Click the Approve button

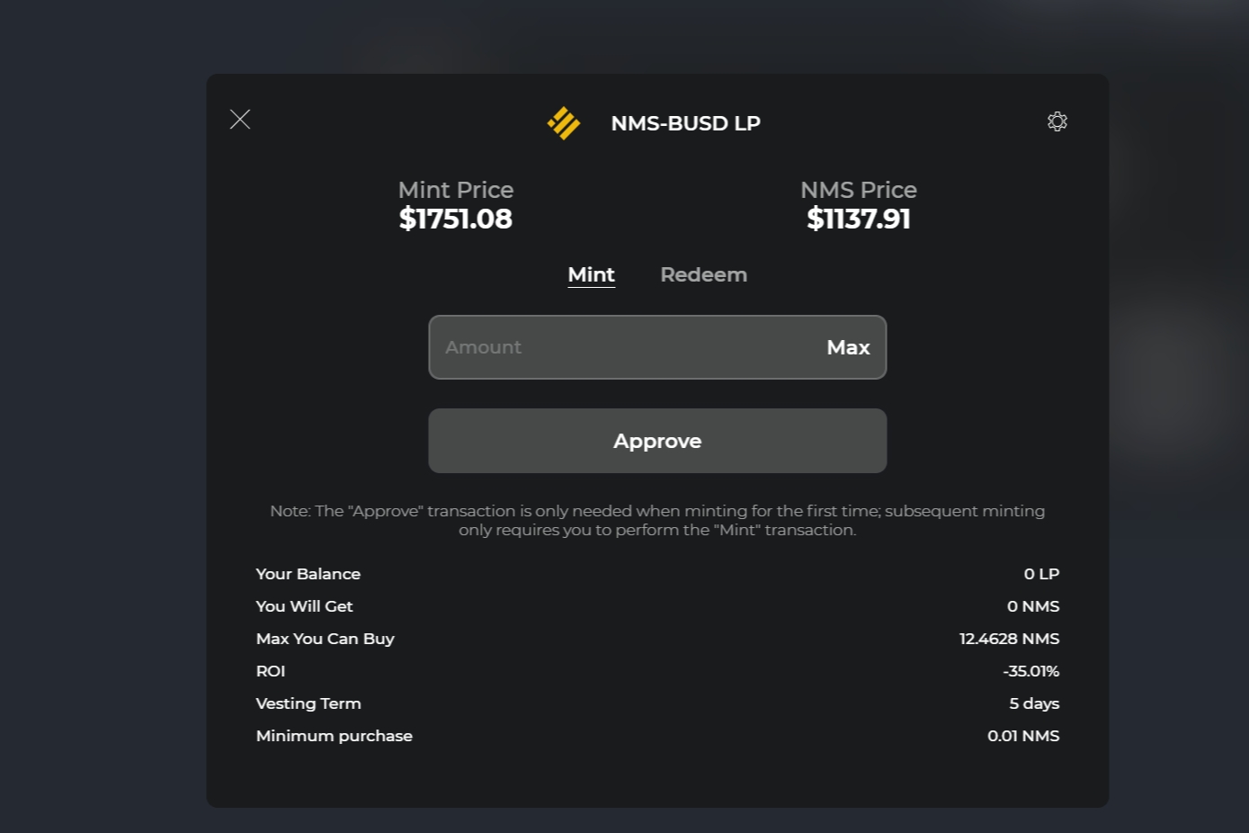657,441
